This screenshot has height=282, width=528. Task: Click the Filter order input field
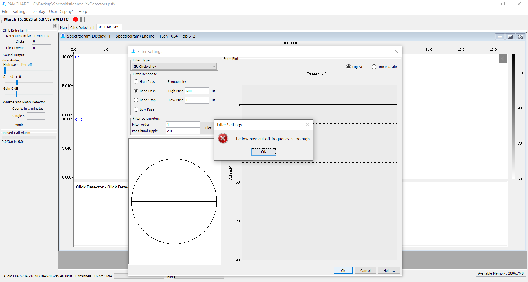[183, 124]
